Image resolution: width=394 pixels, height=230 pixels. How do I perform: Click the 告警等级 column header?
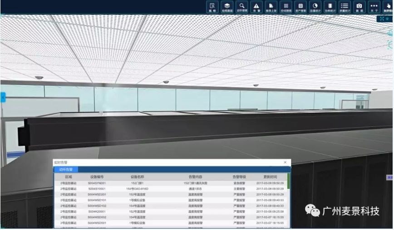click(239, 177)
